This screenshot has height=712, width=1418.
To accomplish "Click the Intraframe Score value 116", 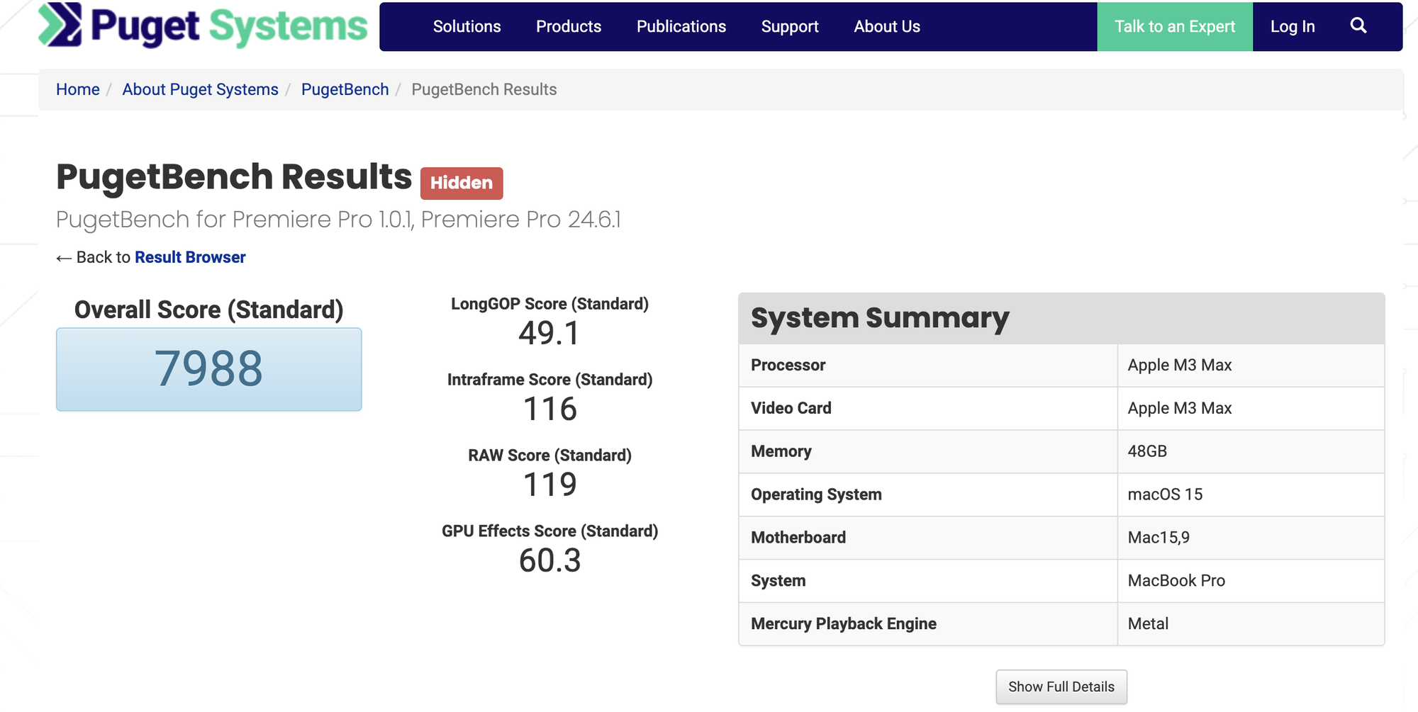I will [549, 409].
